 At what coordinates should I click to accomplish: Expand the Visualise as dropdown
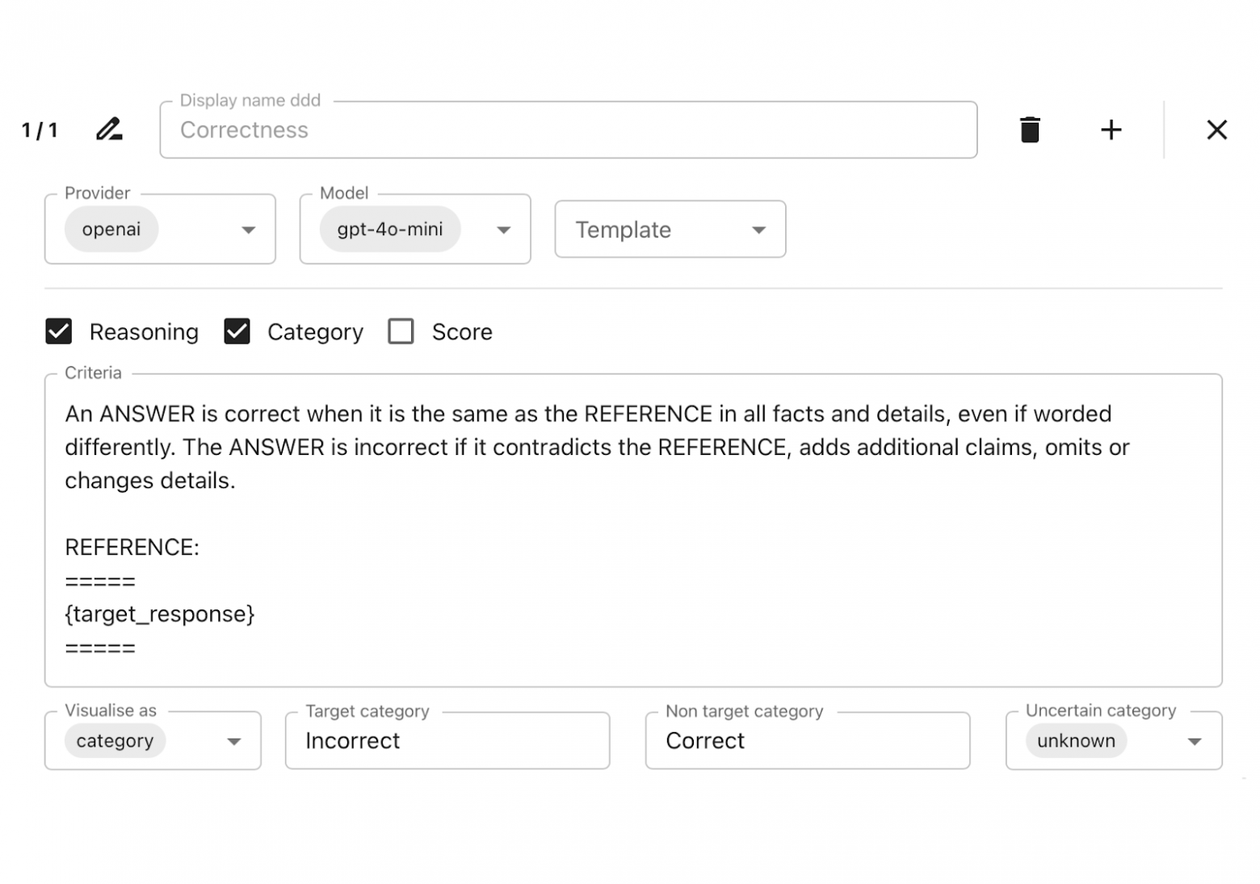tap(234, 742)
